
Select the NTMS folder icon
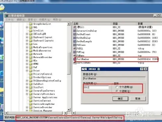click(x=31, y=64)
